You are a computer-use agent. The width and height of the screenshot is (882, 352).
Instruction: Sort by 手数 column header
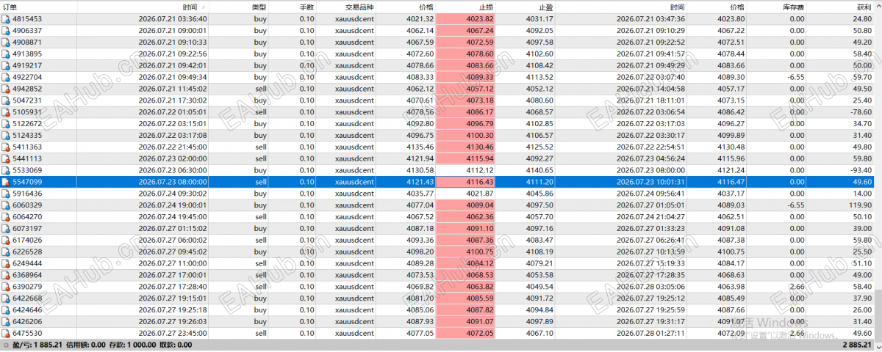(x=293, y=7)
